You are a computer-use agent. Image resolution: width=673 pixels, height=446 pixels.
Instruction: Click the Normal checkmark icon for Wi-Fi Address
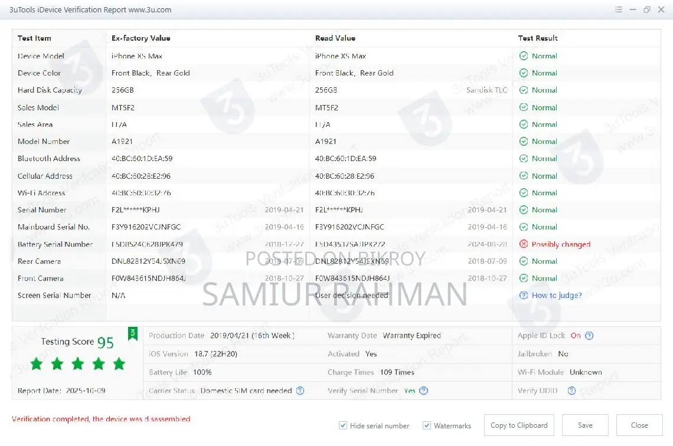pos(524,193)
